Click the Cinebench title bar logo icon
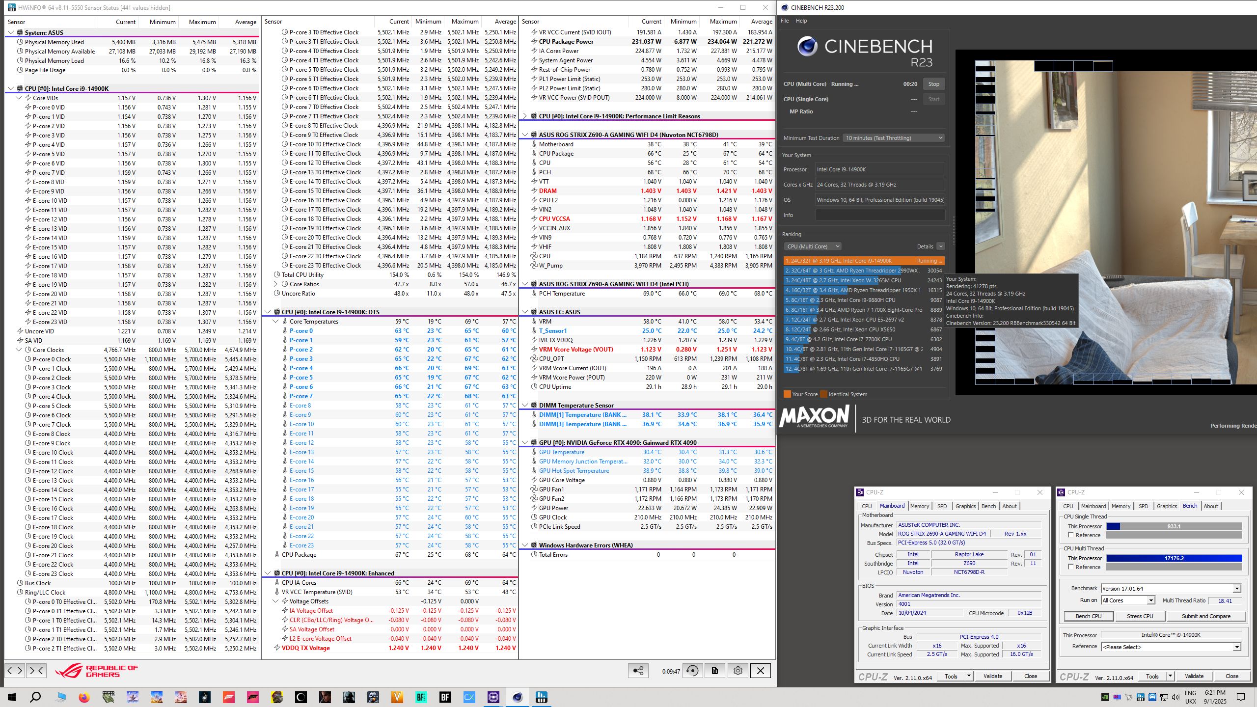 click(x=784, y=7)
